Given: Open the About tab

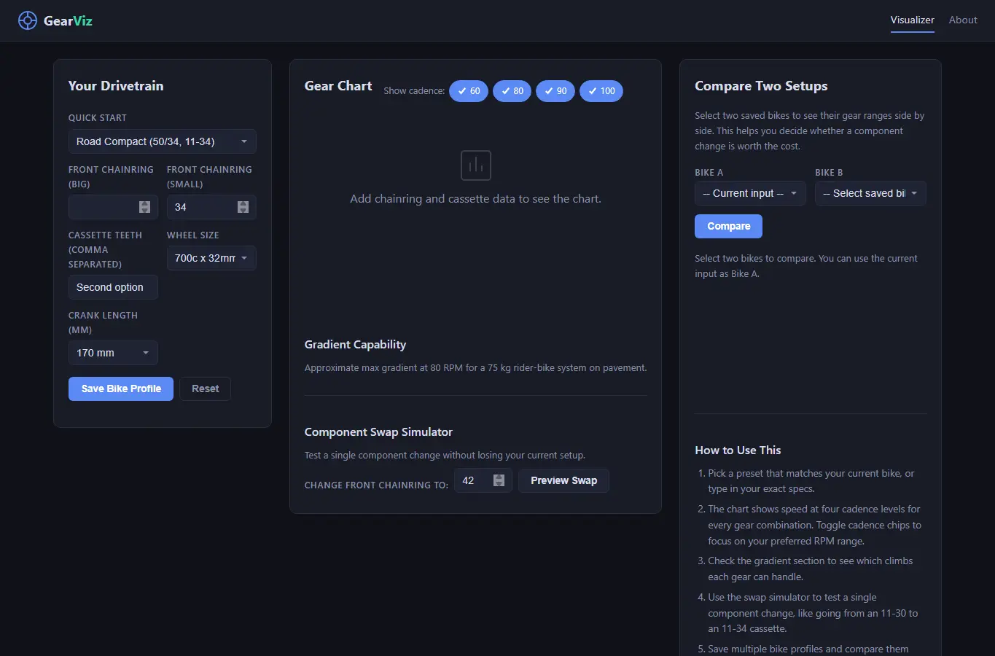Looking at the screenshot, I should (963, 20).
